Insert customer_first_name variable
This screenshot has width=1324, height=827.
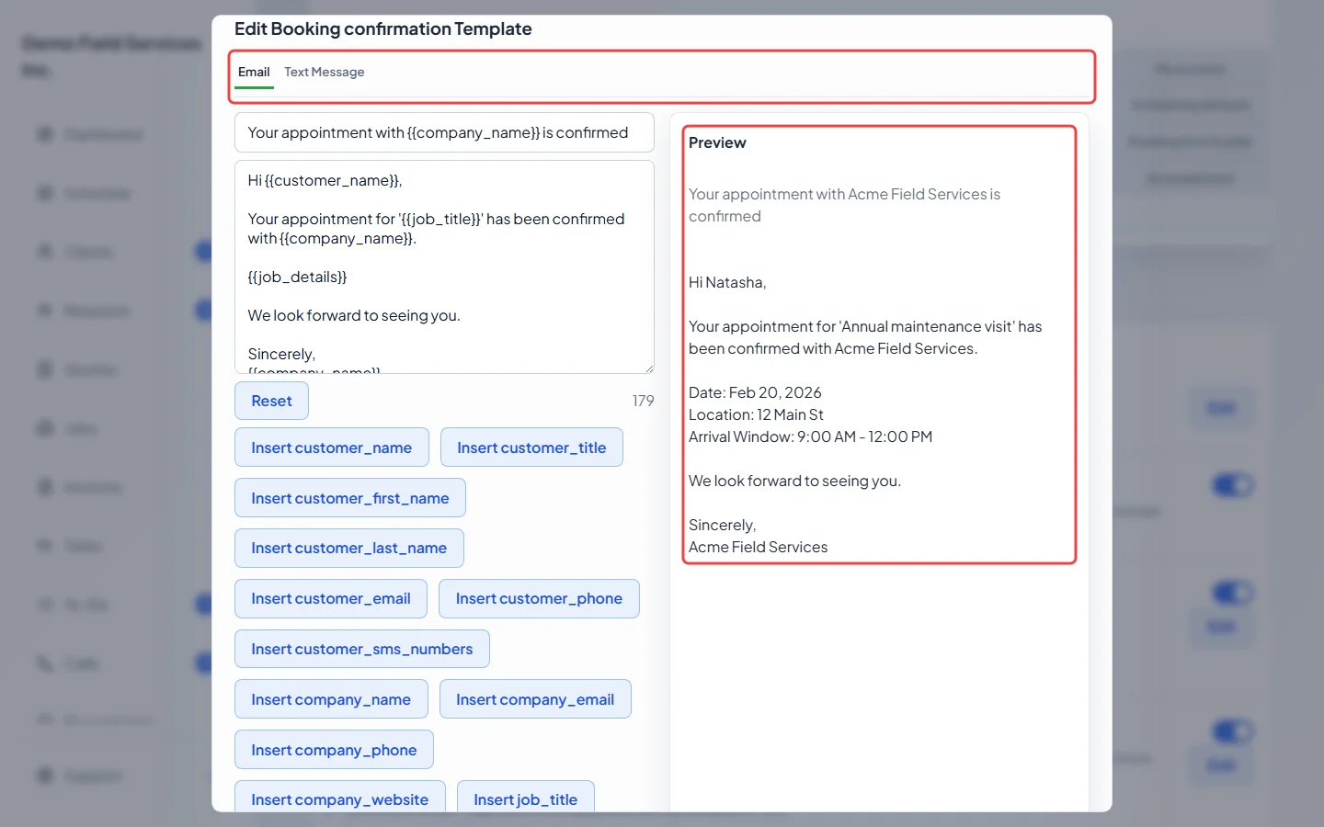click(x=349, y=498)
